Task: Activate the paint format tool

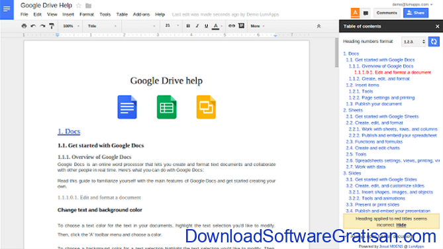Action: pyautogui.click(x=52, y=26)
